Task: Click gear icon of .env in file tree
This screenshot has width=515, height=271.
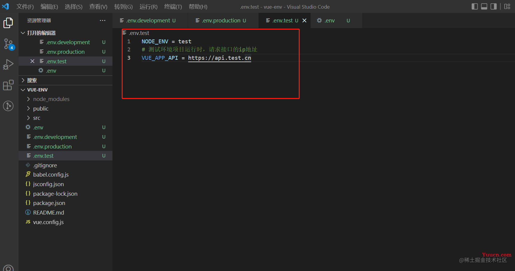Action: [28, 127]
